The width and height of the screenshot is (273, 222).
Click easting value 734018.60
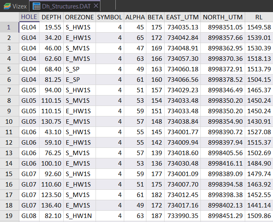tap(182, 153)
